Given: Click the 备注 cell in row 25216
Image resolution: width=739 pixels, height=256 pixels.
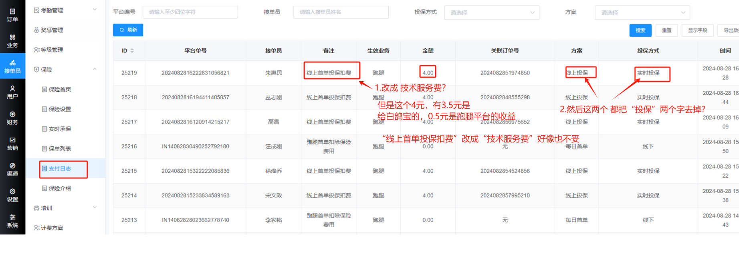Looking at the screenshot, I should tap(329, 146).
